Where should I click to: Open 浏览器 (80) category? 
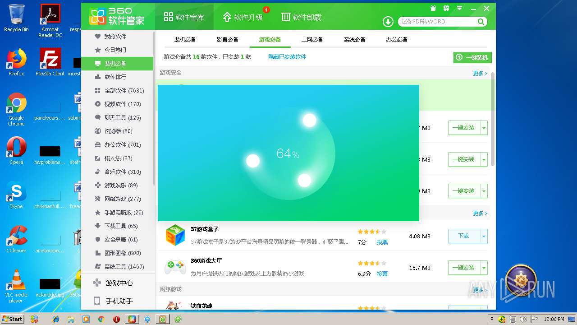click(x=117, y=131)
